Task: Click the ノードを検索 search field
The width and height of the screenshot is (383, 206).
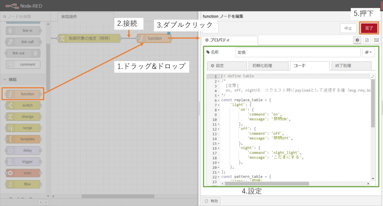Action: coord(25,16)
